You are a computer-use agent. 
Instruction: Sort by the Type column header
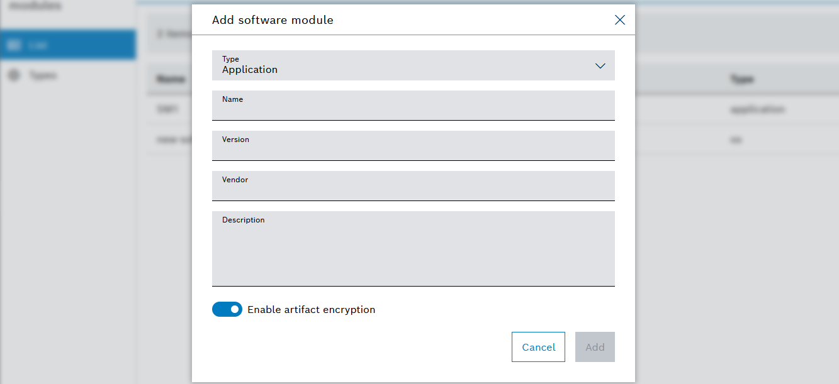741,79
